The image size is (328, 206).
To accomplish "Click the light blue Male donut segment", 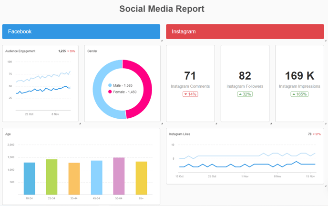I will [97, 90].
